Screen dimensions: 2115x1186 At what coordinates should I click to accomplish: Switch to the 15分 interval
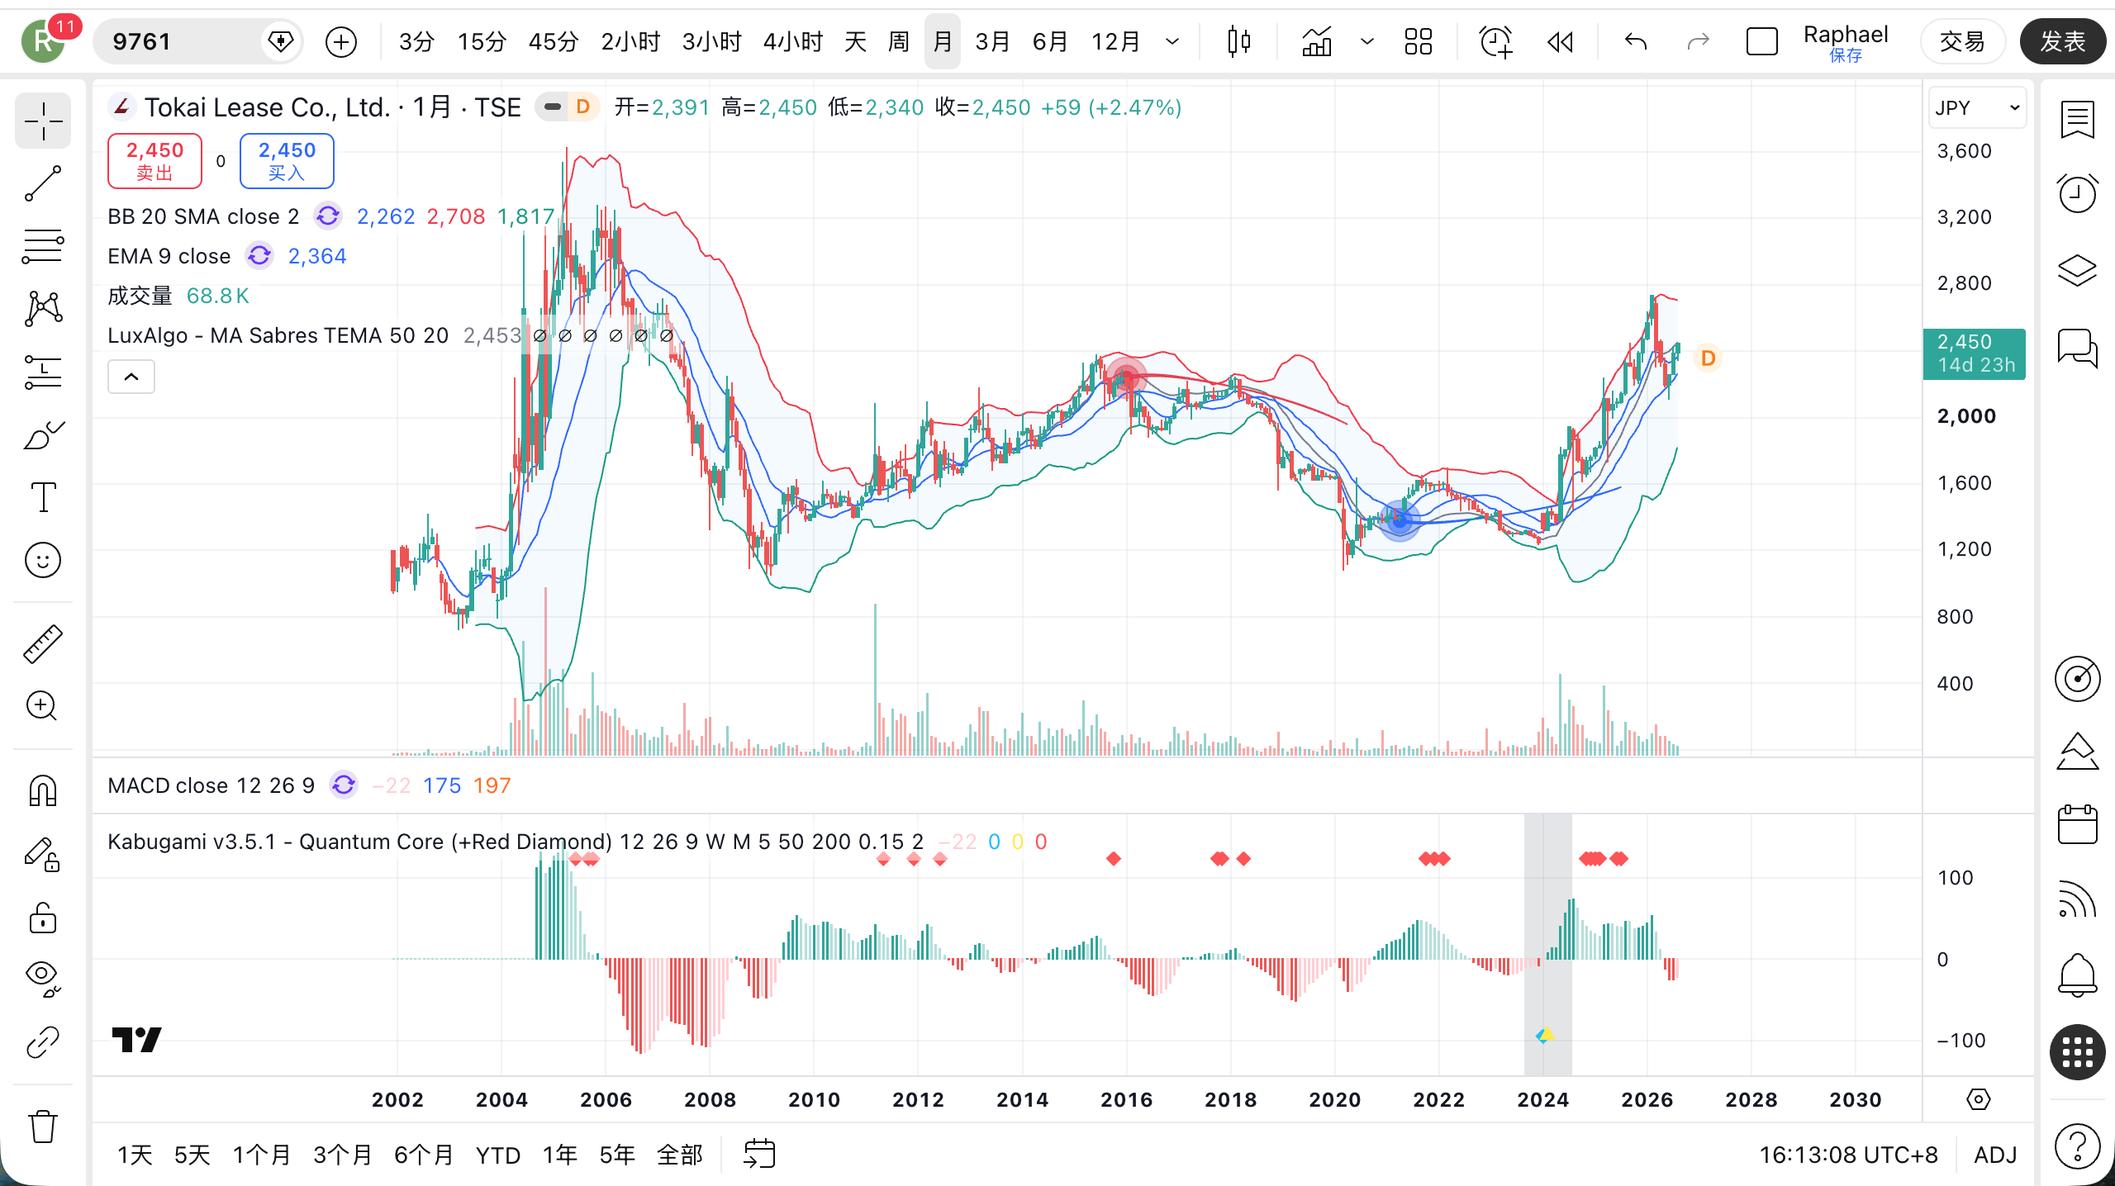tap(482, 41)
